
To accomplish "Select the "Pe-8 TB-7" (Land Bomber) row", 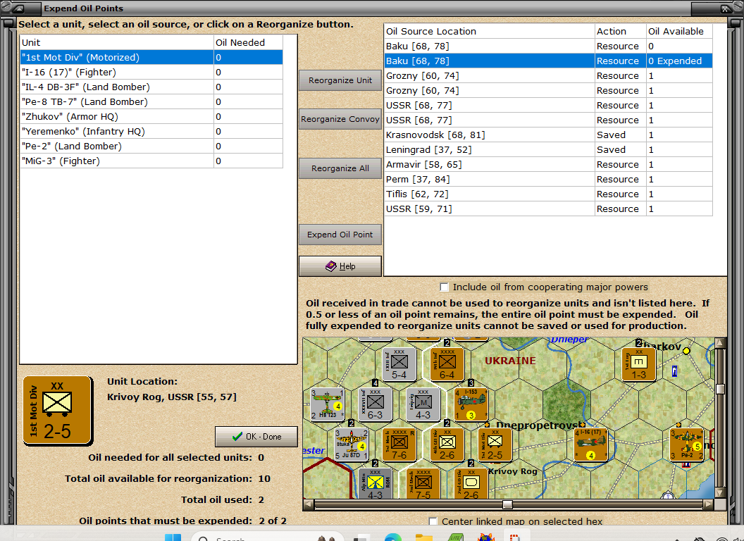I will 151,101.
